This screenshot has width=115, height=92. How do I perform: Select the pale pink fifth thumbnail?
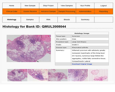pyautogui.click(x=98, y=75)
